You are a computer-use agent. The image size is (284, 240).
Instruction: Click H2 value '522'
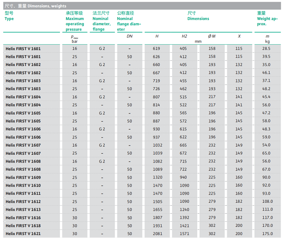click(x=183, y=105)
